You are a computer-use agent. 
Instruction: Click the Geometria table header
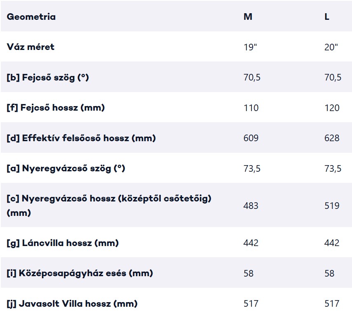click(31, 17)
